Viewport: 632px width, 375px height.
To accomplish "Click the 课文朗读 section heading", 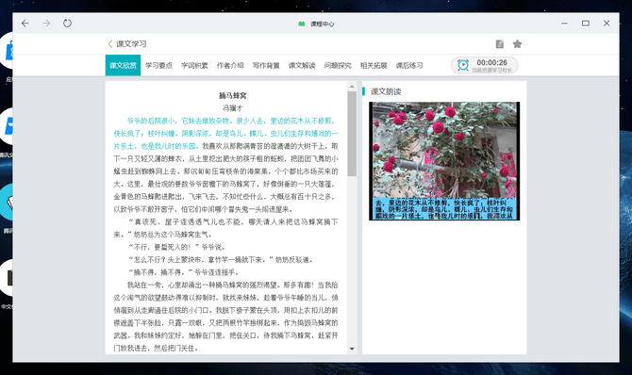I will [386, 91].
